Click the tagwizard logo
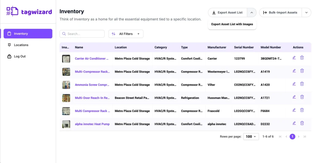 (29, 11)
